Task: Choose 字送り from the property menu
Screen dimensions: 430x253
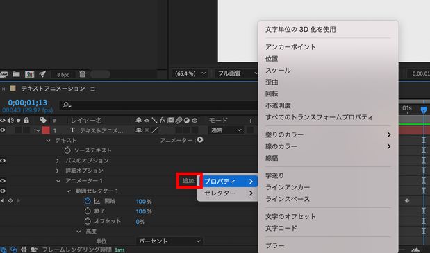Action: 274,175
